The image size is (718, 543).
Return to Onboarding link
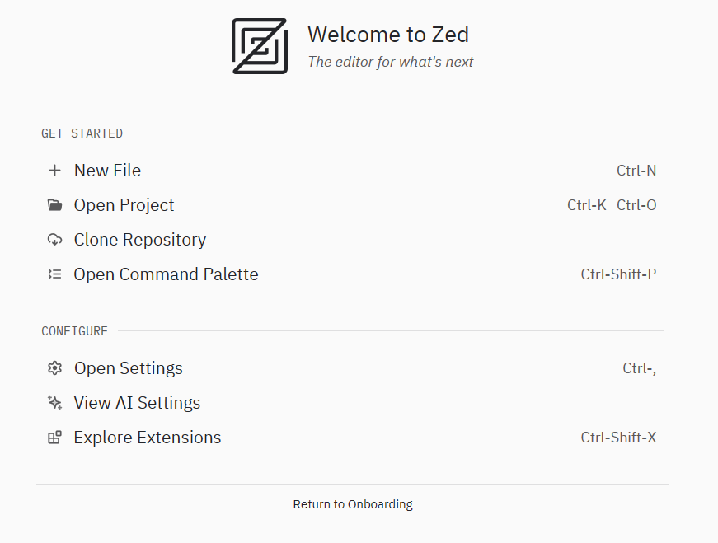[x=353, y=504]
